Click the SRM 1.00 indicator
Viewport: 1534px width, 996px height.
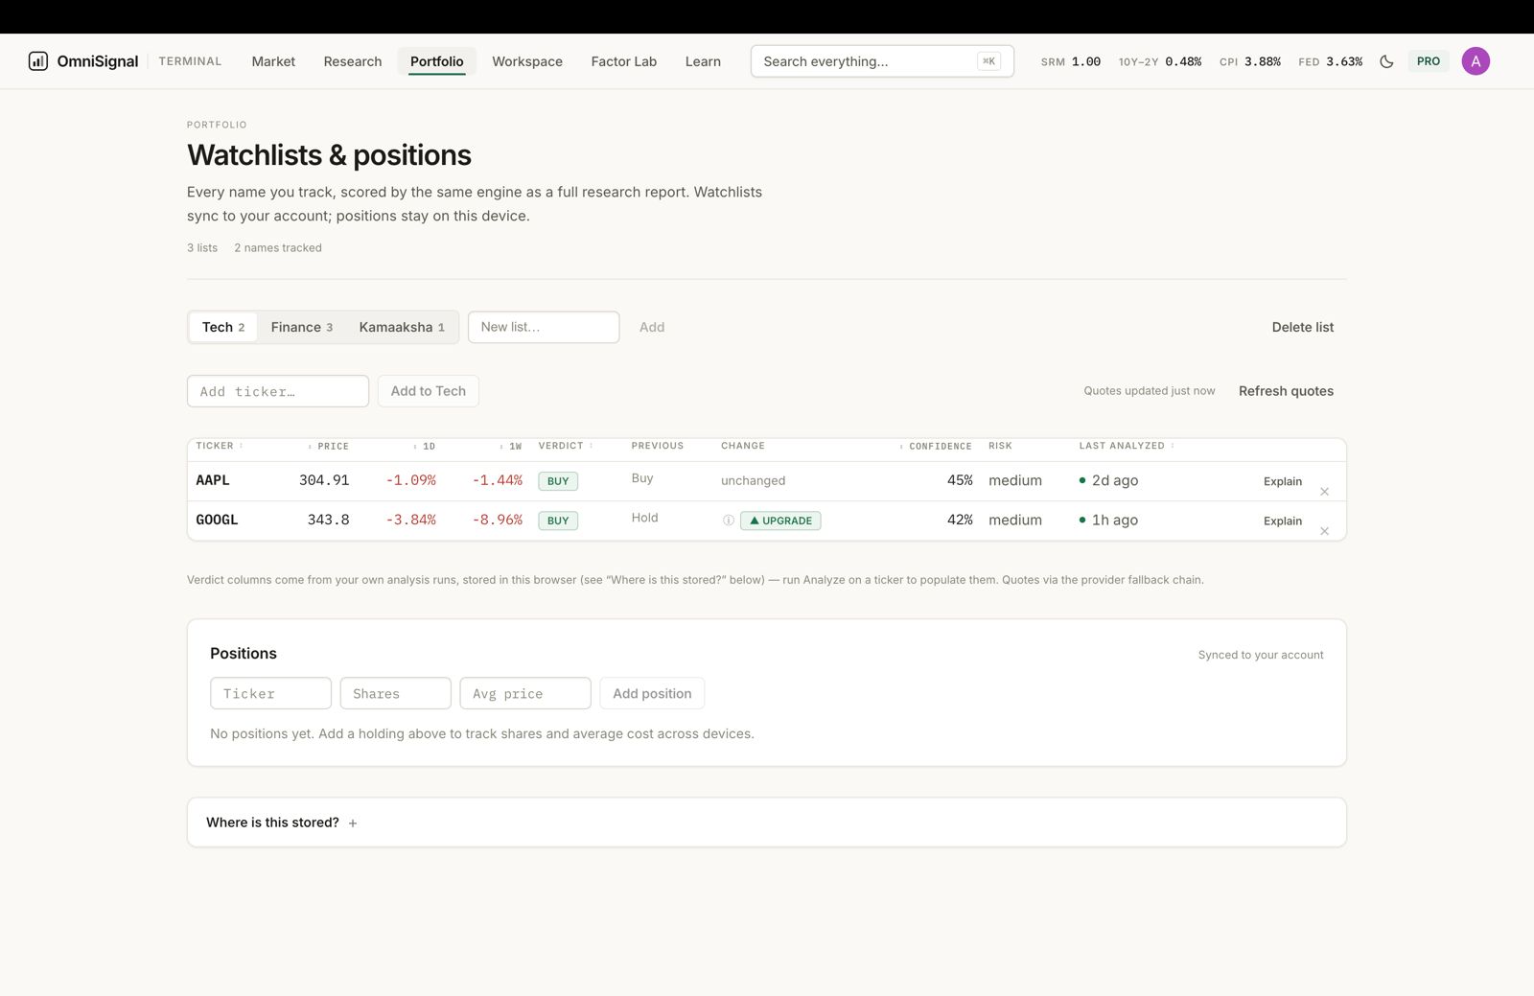click(1071, 61)
